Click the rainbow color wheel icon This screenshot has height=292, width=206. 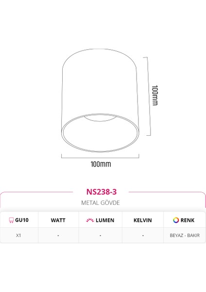coord(176,220)
